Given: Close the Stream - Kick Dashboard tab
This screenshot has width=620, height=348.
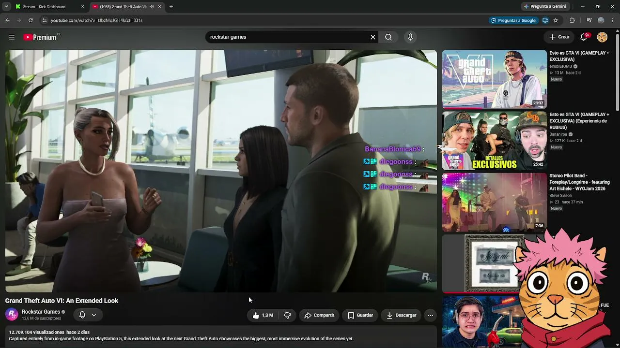Looking at the screenshot, I should (82, 7).
